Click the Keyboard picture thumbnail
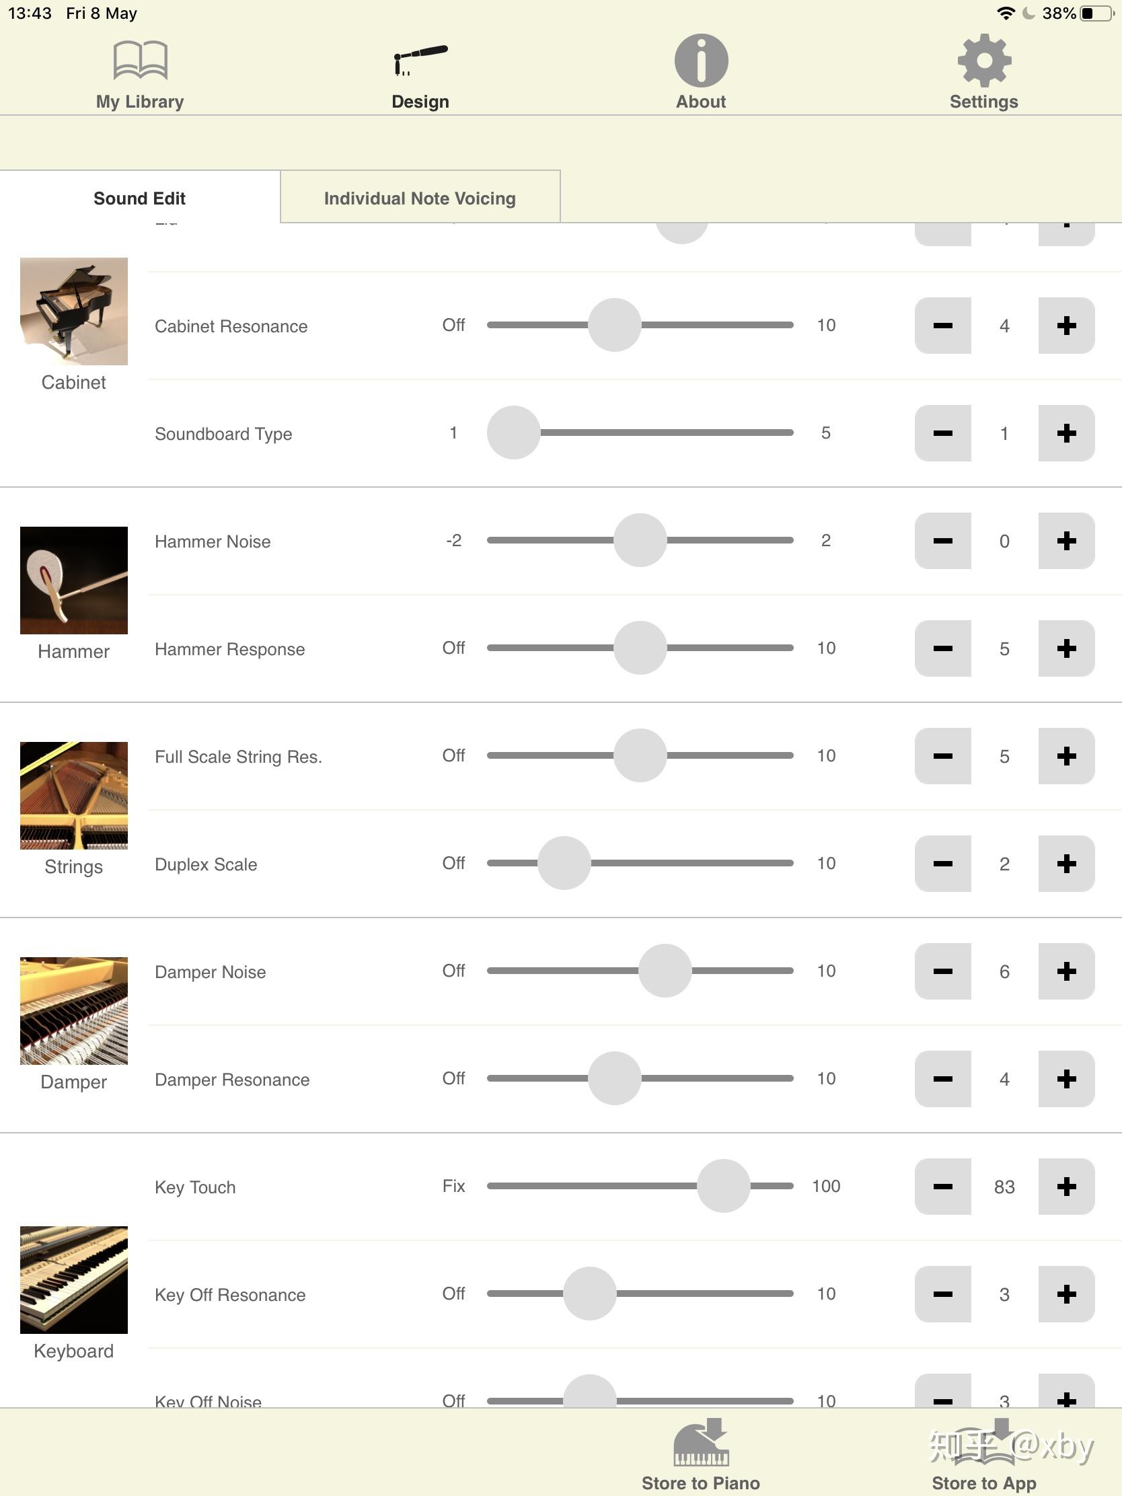This screenshot has height=1496, width=1122. 74,1279
